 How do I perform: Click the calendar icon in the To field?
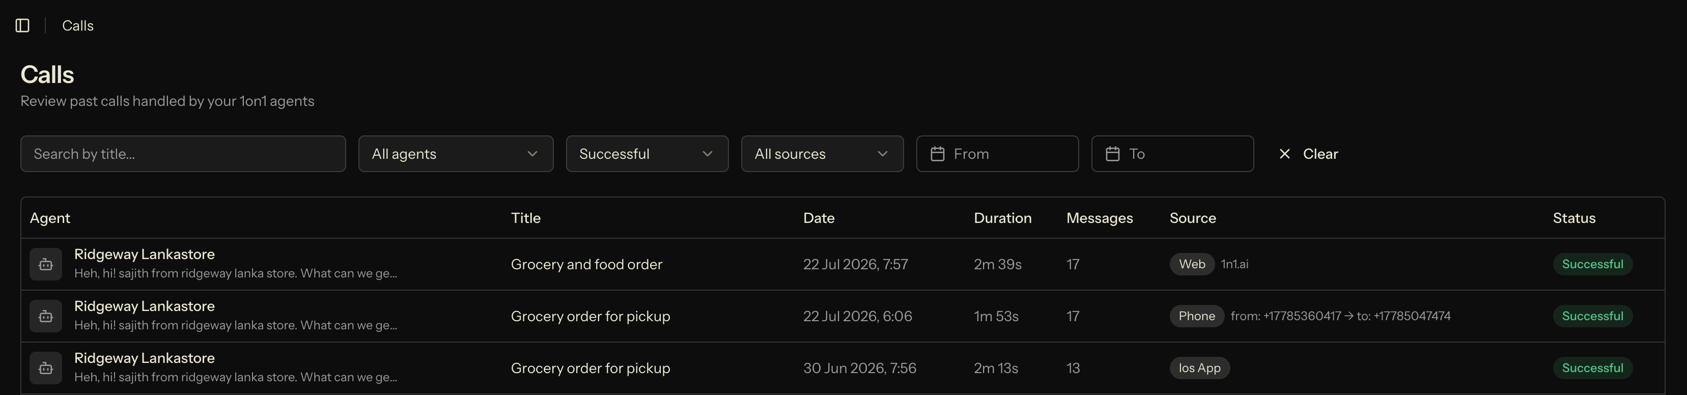point(1113,154)
